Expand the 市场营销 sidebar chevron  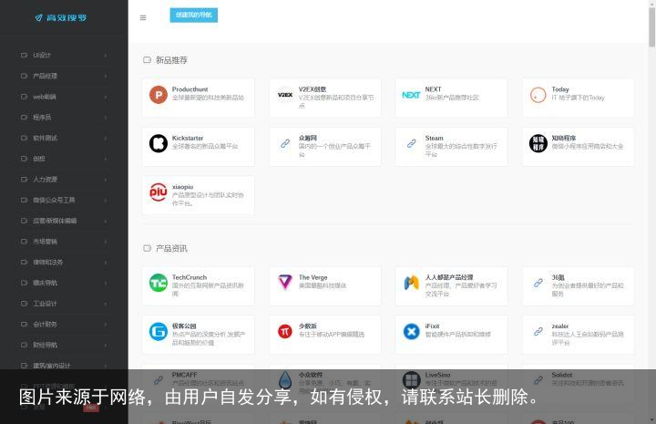(106, 242)
